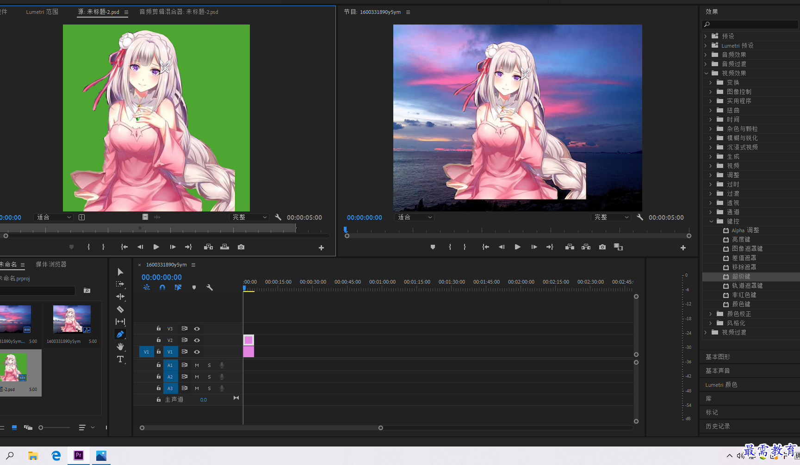Select the Ripple Edit tool
Screen dimensions: 800x465
click(120, 297)
